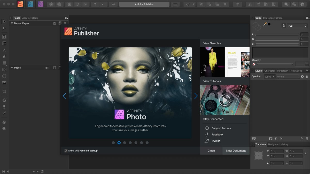Click the New Document button
Image resolution: width=310 pixels, height=174 pixels.
[x=236, y=151]
